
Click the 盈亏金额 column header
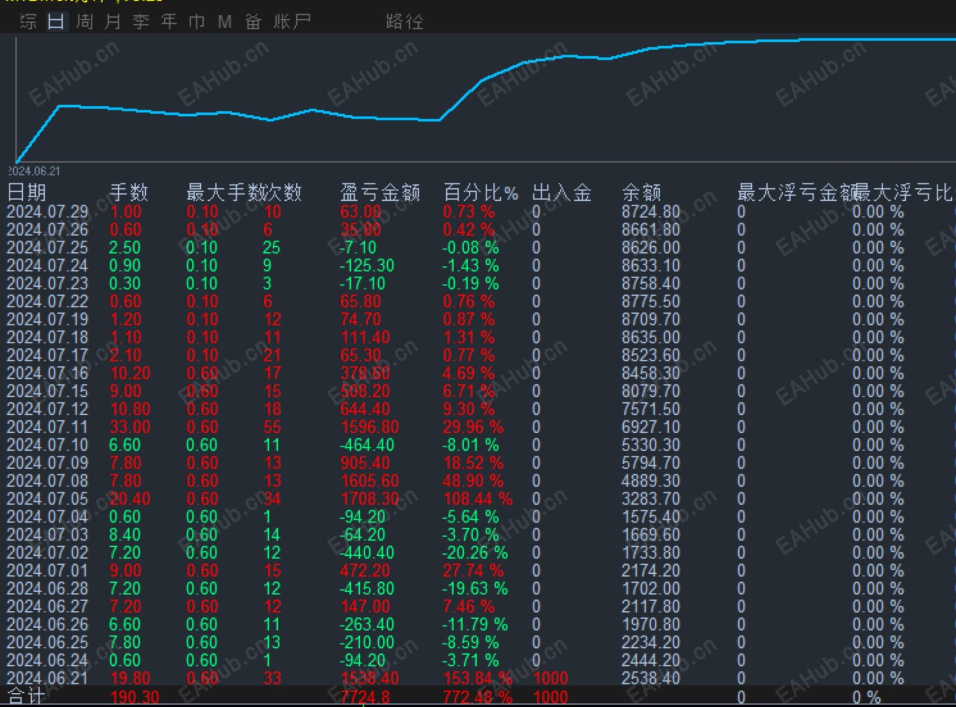[x=380, y=192]
